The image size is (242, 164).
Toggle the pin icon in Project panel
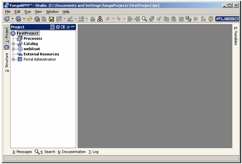(x=68, y=27)
